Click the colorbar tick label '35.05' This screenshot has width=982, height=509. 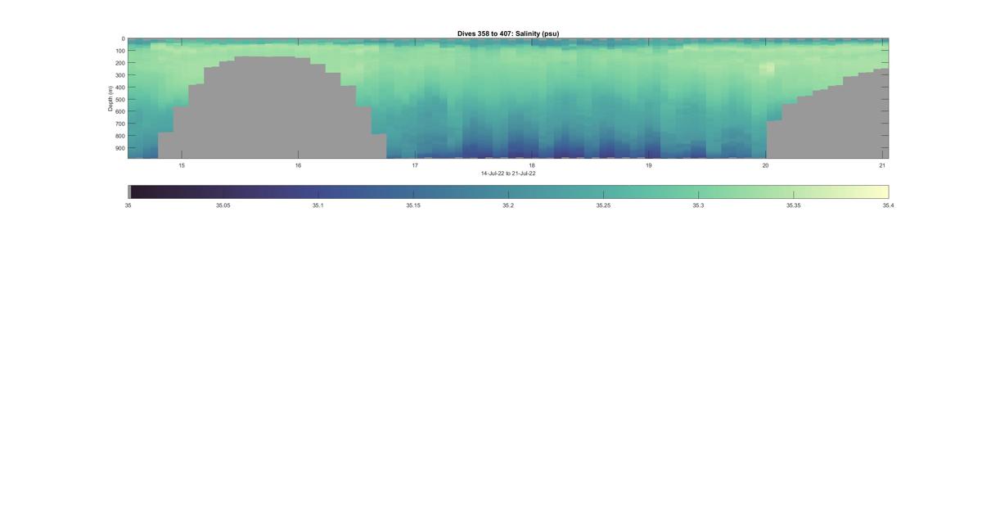click(x=223, y=206)
